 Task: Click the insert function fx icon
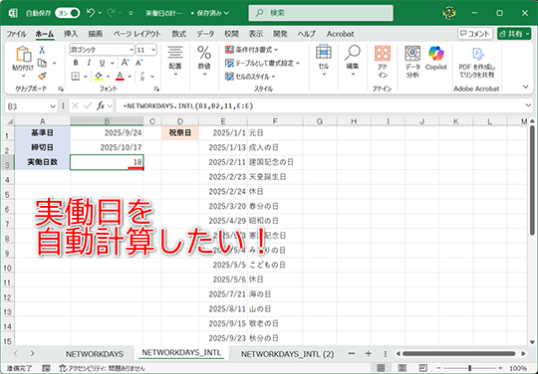tap(101, 106)
